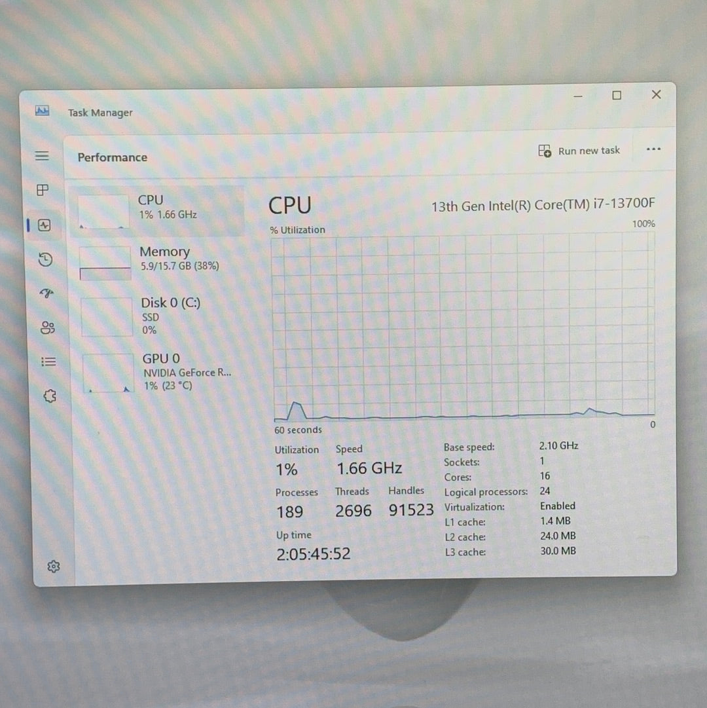Image resolution: width=707 pixels, height=708 pixels.
Task: Click the Performance page heading
Action: (113, 157)
